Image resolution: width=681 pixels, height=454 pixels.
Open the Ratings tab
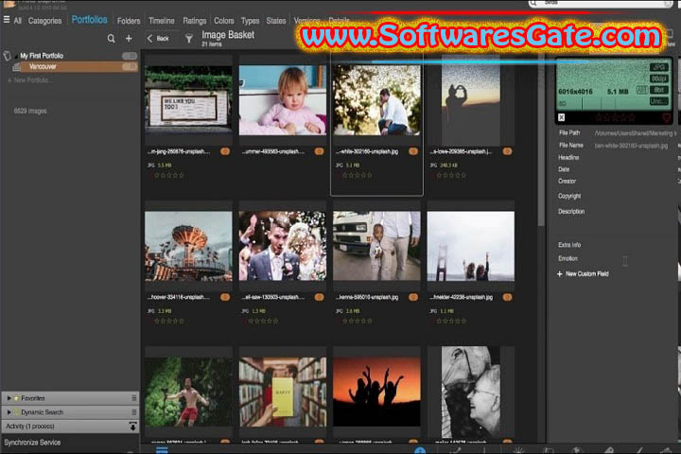tap(195, 21)
